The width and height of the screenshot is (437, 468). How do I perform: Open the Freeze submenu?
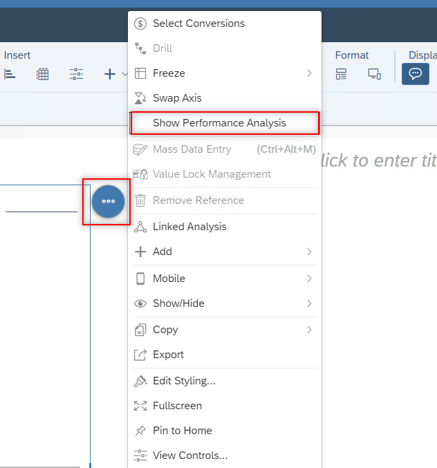coord(225,73)
